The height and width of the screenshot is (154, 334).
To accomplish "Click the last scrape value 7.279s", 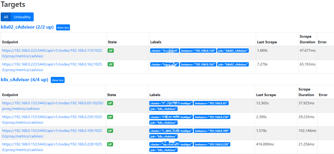I will [262, 64].
